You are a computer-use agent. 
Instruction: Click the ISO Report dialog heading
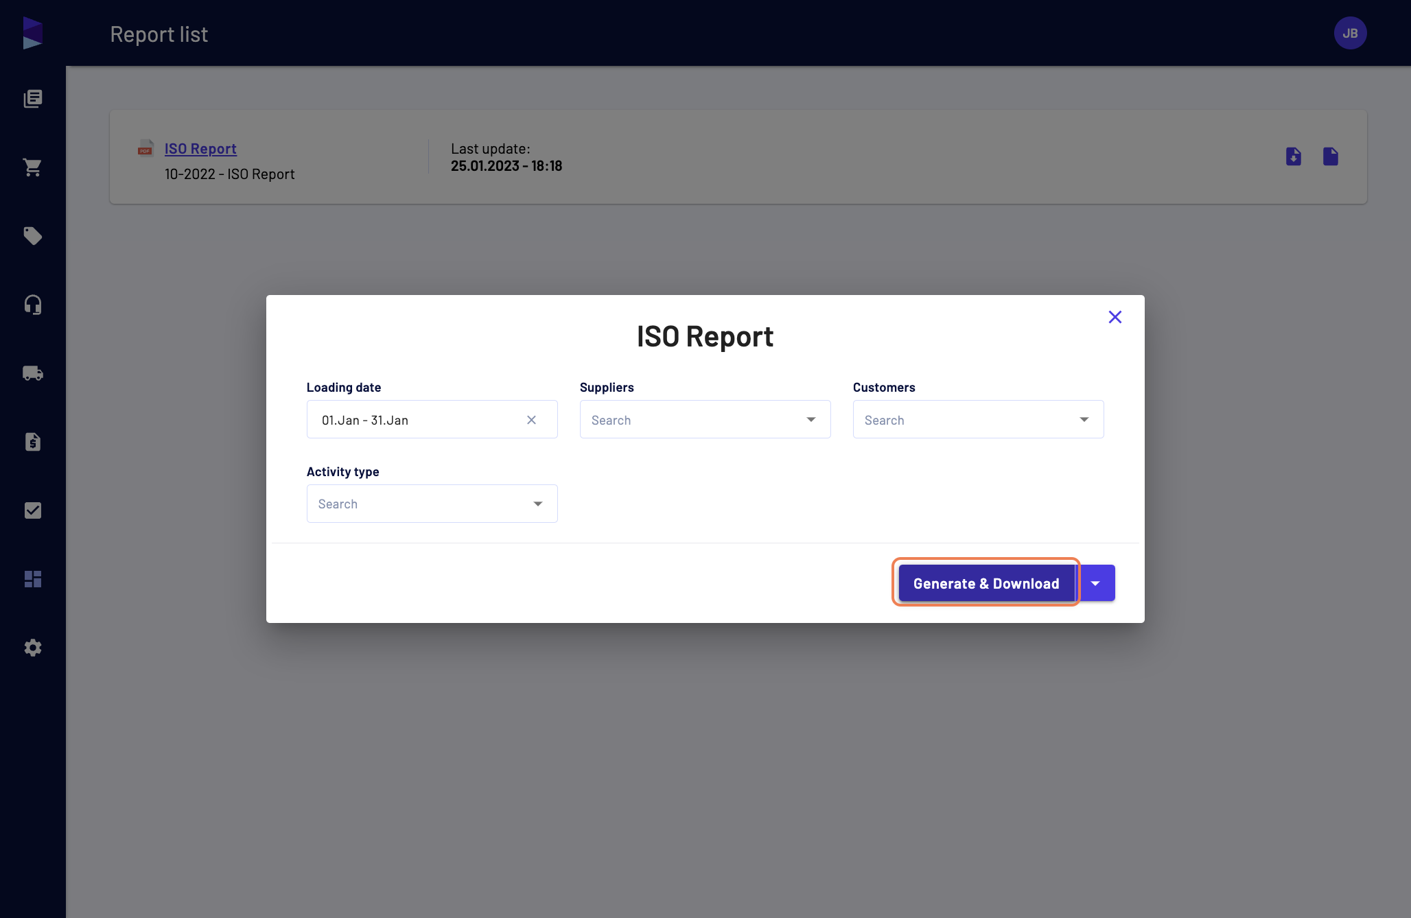click(x=705, y=337)
